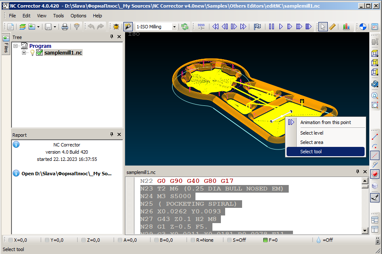Toggle the X=0,0 status checkbox
The height and width of the screenshot is (254, 382).
11,240
